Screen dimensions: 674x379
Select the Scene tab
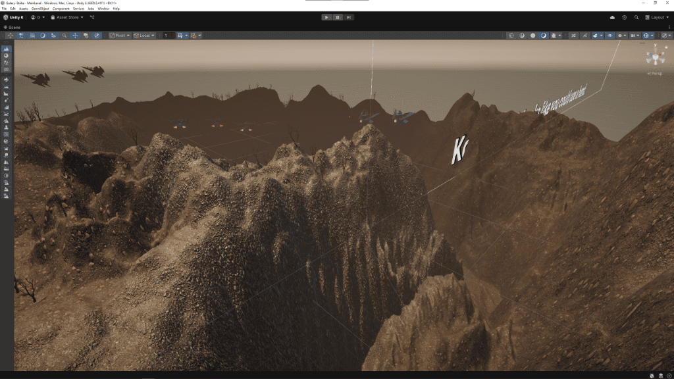[12, 27]
